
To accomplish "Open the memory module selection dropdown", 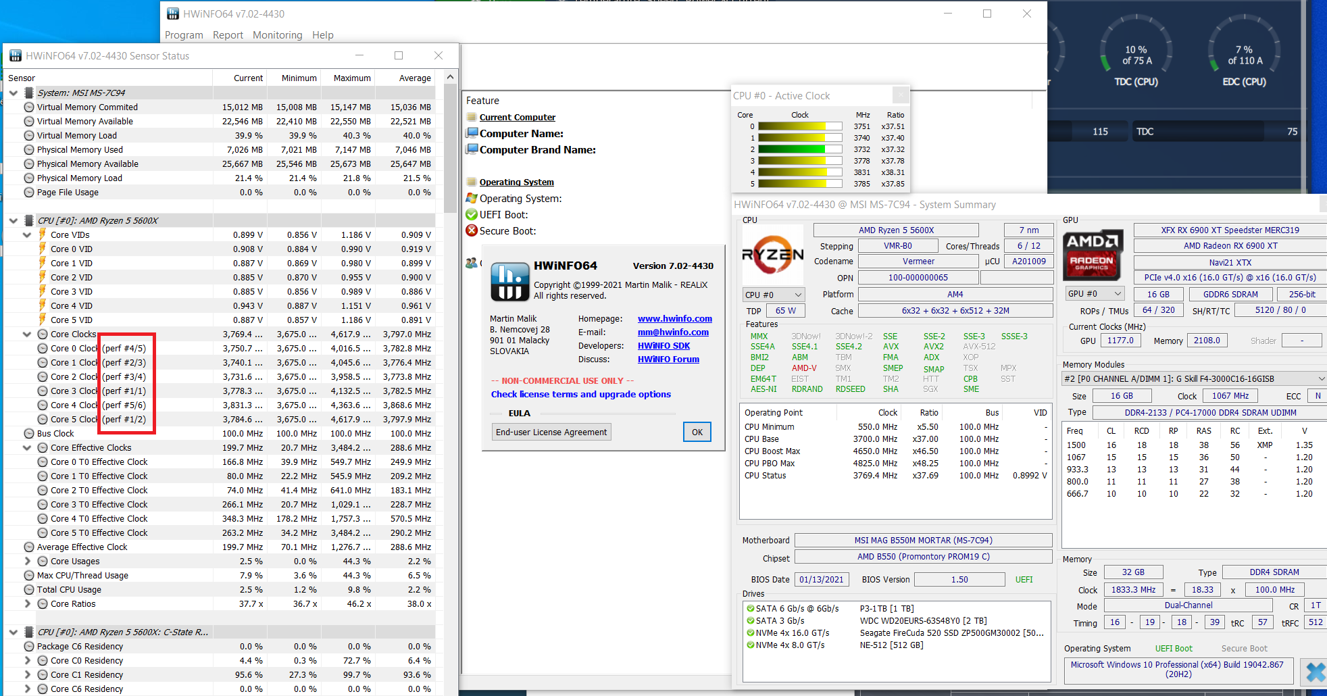I will pyautogui.click(x=1194, y=378).
